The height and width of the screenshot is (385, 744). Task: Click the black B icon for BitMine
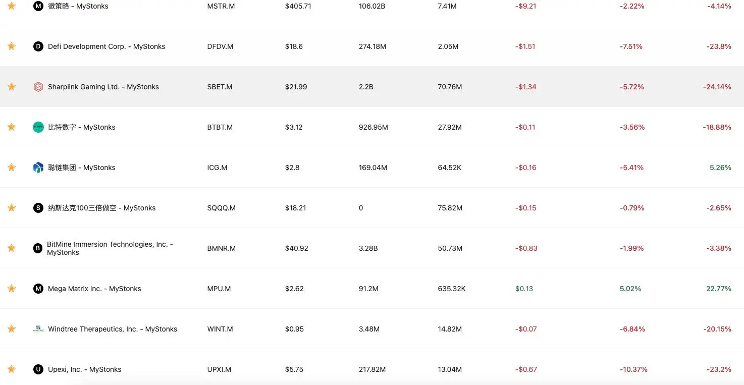[38, 248]
